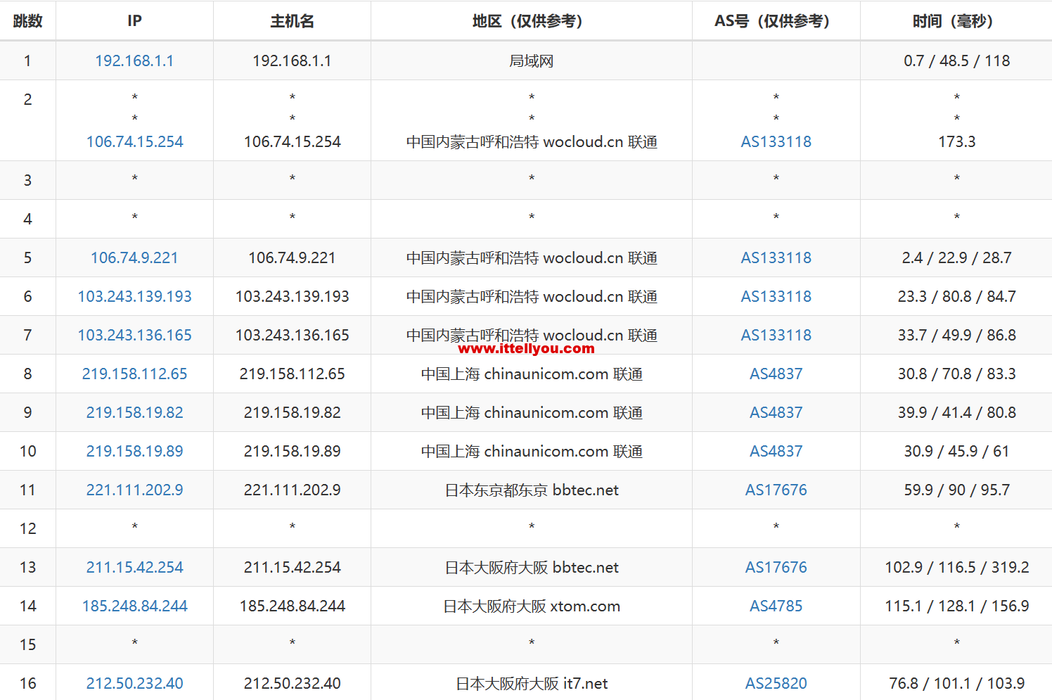This screenshot has height=700, width=1052.
Task: Select the time value 39.9 / 41.4 / 80.8
Action: click(x=956, y=413)
